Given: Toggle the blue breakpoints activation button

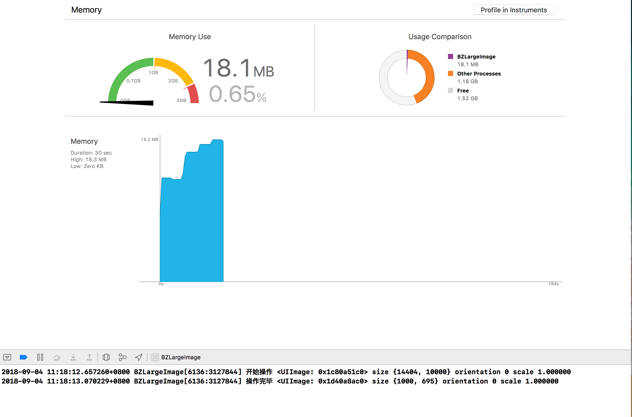Looking at the screenshot, I should [x=24, y=357].
